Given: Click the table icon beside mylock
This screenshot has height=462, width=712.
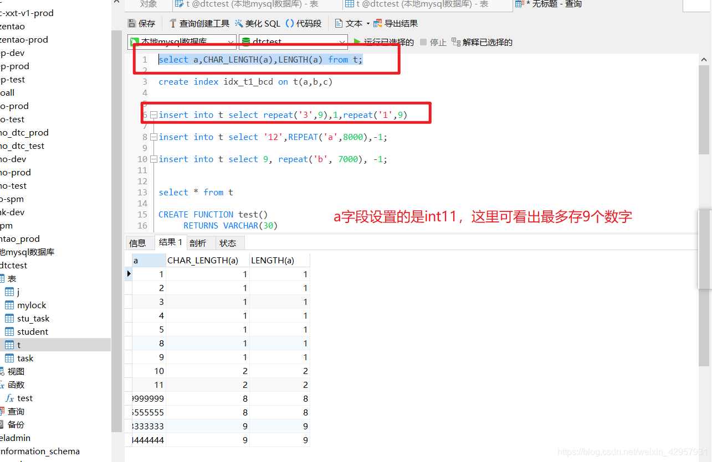Looking at the screenshot, I should click(x=9, y=305).
